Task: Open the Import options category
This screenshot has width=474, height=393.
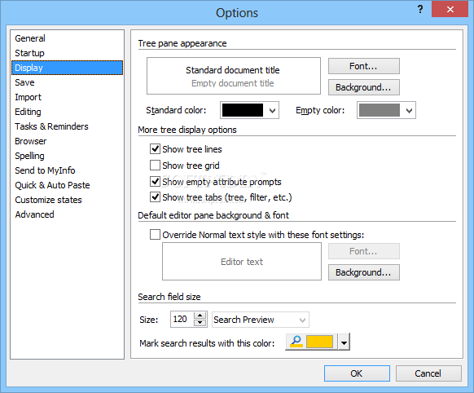Action: (x=67, y=97)
